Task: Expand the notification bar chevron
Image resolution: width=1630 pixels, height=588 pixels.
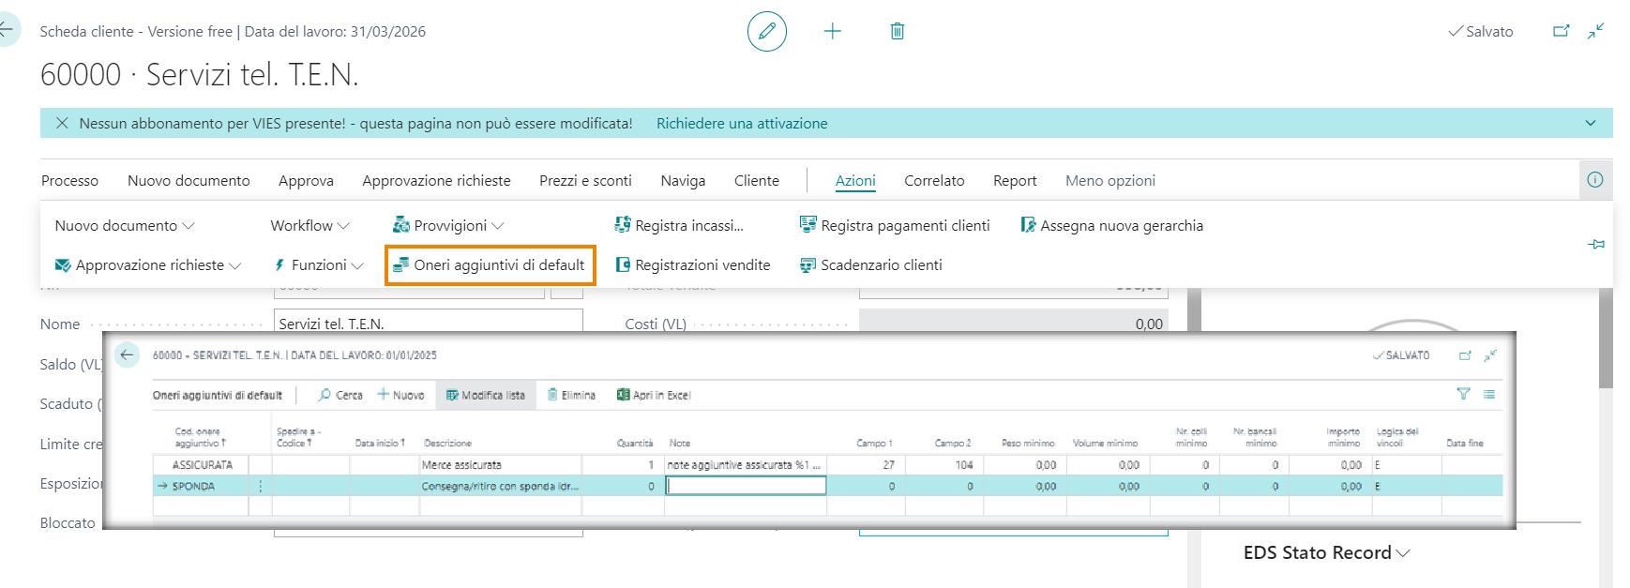Action: click(x=1590, y=123)
